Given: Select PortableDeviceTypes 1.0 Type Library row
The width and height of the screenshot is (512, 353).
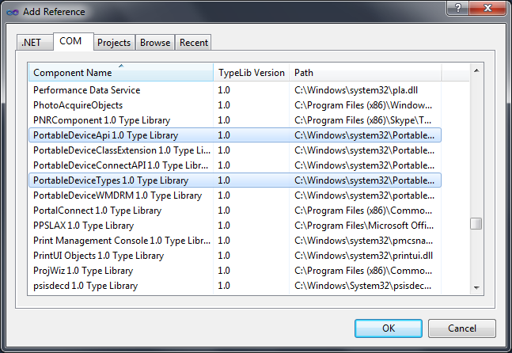Looking at the screenshot, I should click(119, 180).
